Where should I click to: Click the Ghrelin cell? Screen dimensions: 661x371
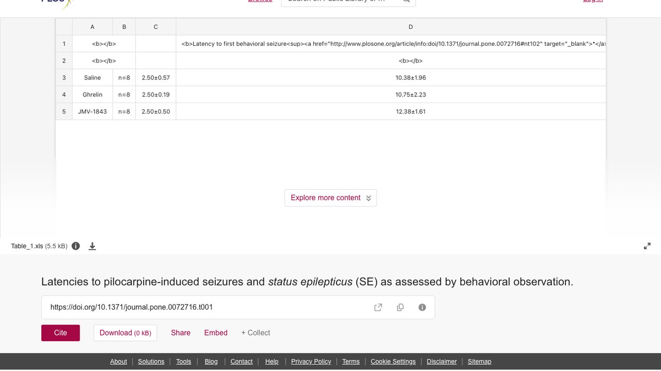point(92,95)
